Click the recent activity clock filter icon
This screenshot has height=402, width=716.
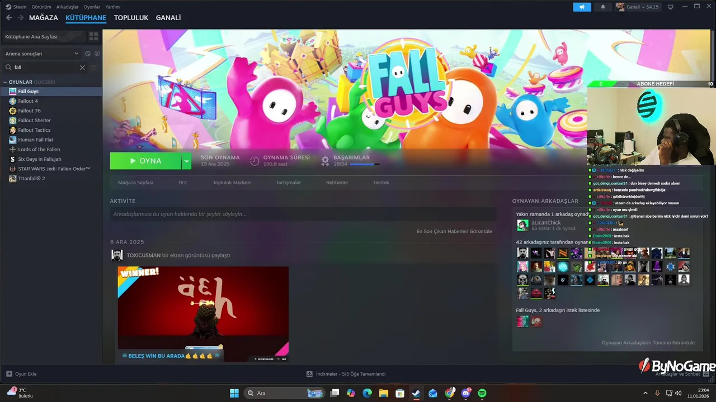tap(88, 54)
